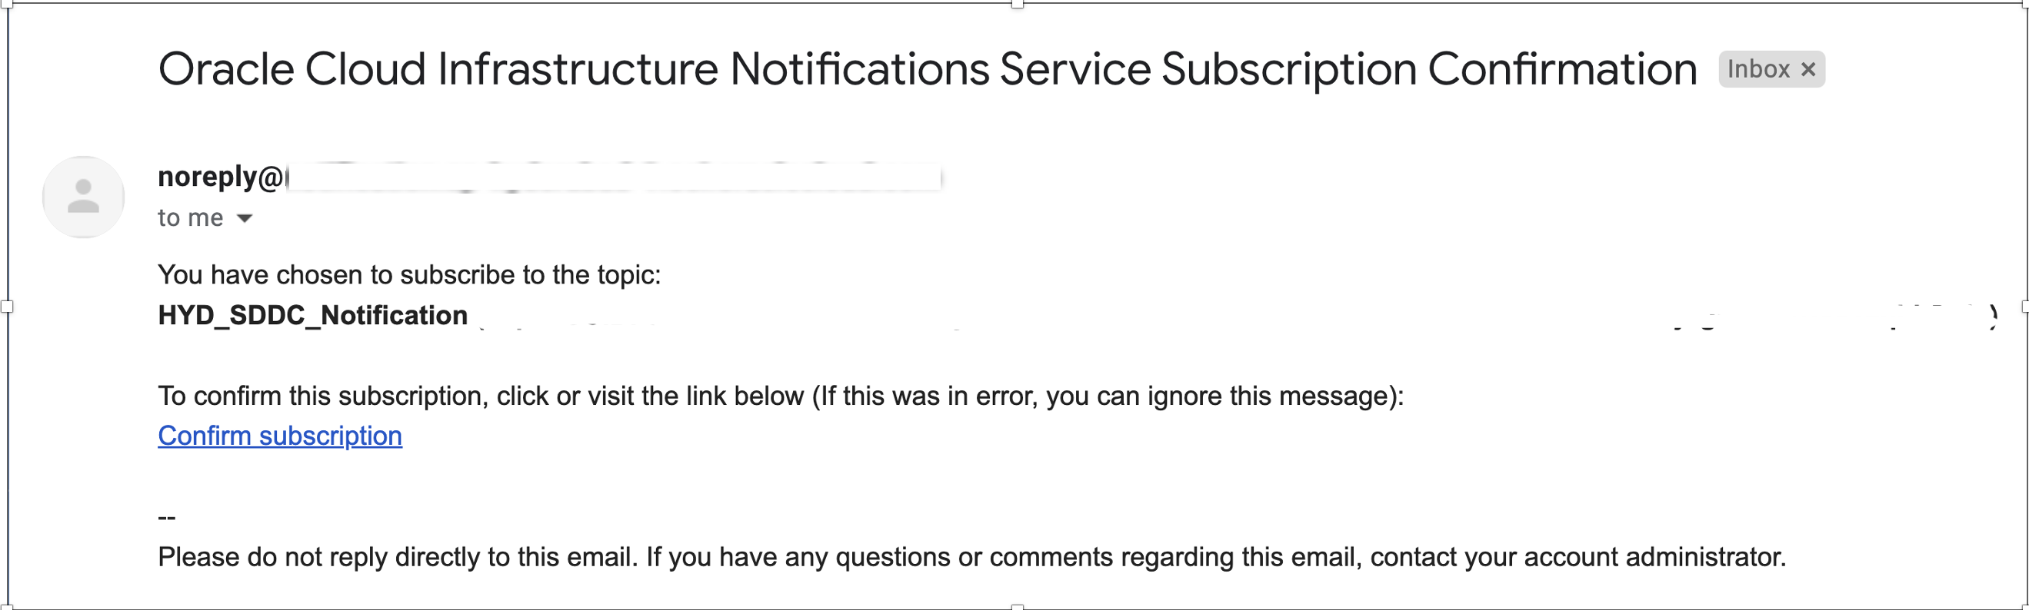Click the bottom-center image selection handle
This screenshot has width=2029, height=610.
point(1017,607)
